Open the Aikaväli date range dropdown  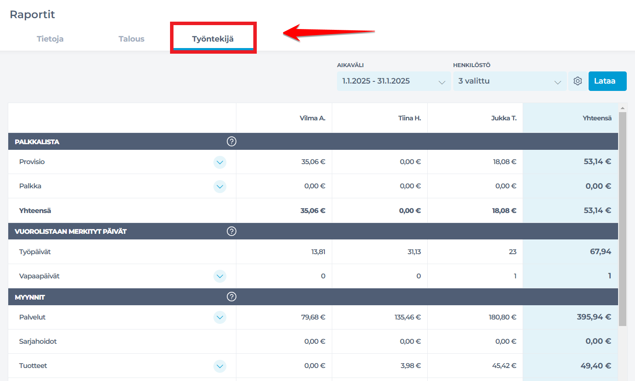click(x=394, y=81)
